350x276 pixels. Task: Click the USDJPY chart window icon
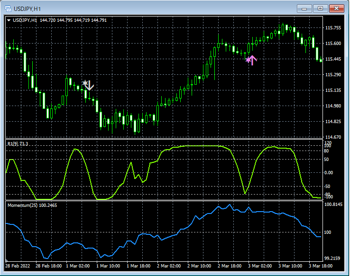click(x=8, y=9)
